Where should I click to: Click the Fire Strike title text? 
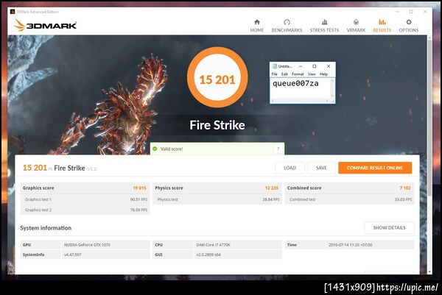click(217, 125)
